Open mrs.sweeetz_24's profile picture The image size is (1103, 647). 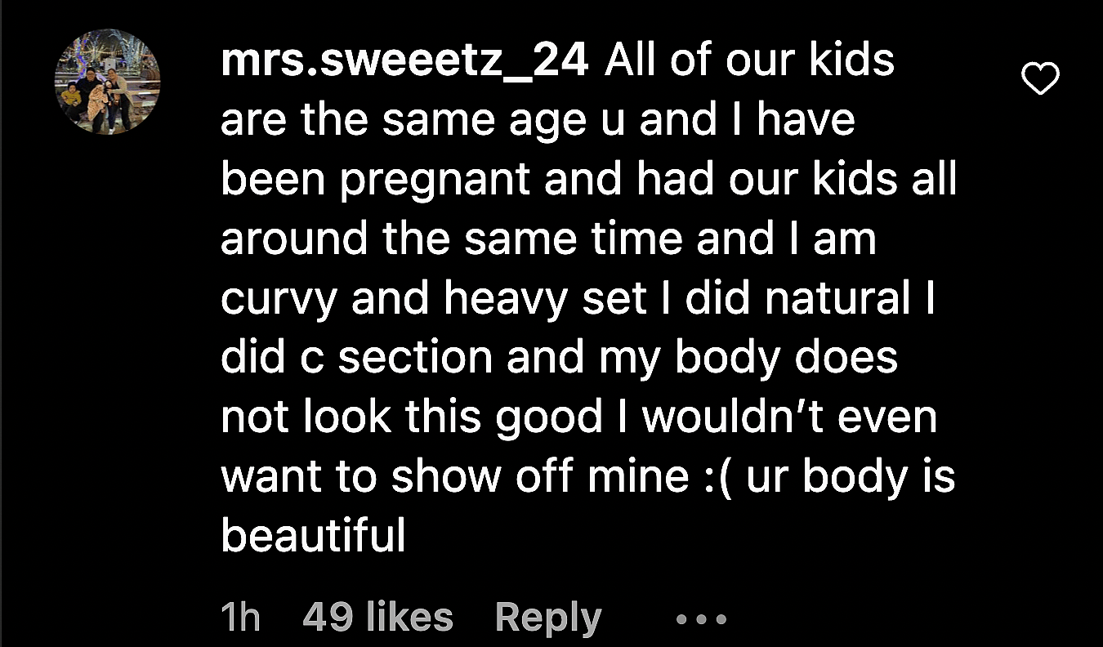(x=107, y=81)
